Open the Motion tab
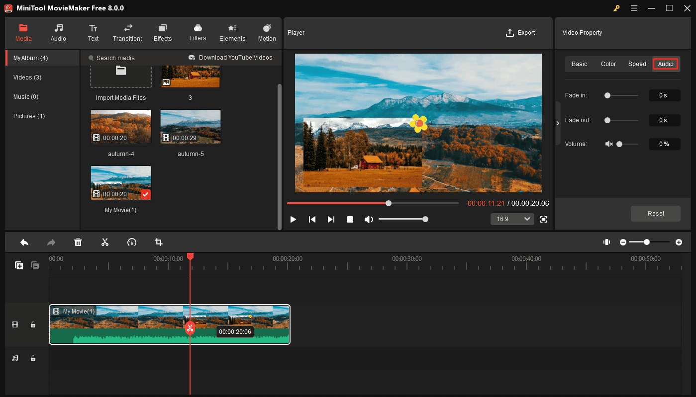The image size is (696, 397). coord(267,33)
